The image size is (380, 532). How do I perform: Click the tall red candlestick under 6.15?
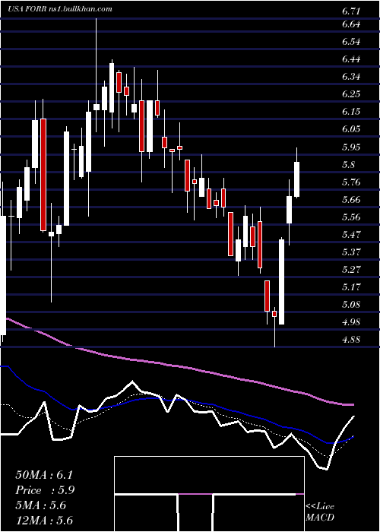[x=43, y=175]
